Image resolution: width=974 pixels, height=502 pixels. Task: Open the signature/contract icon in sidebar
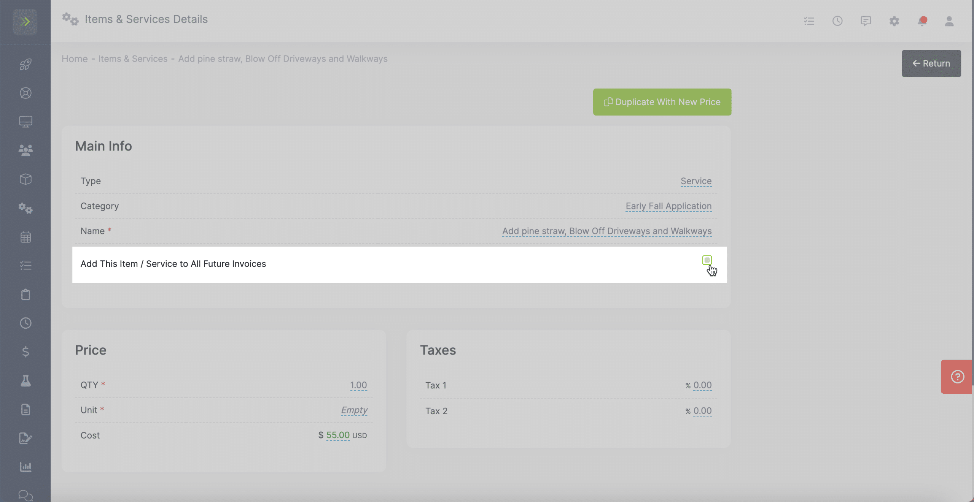point(25,438)
